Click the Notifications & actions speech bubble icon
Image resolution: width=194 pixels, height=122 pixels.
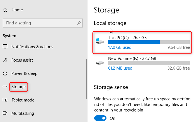coord(5,47)
